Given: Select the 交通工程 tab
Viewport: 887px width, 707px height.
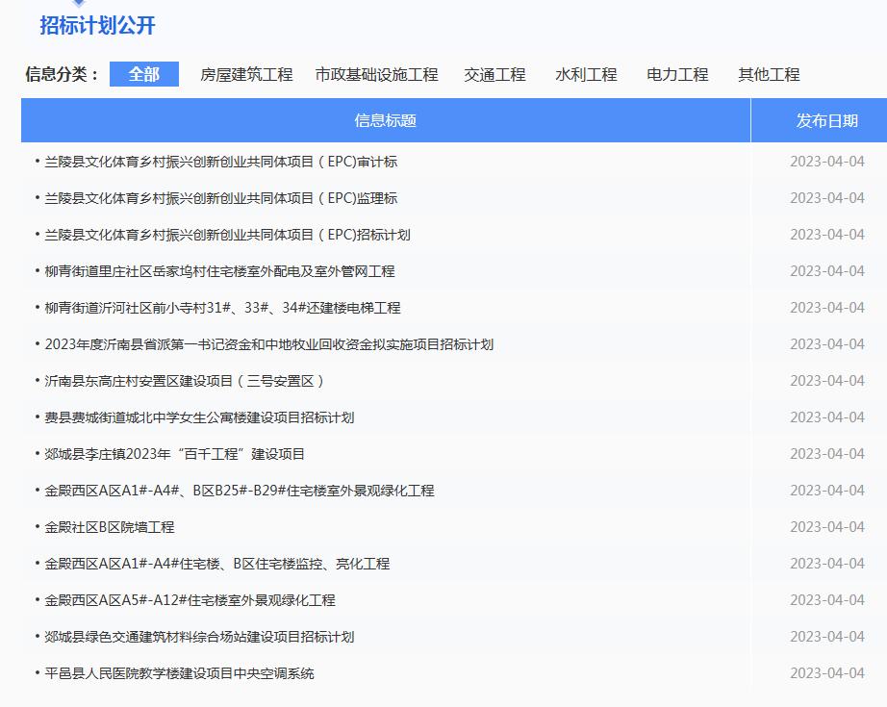Looking at the screenshot, I should (x=492, y=73).
